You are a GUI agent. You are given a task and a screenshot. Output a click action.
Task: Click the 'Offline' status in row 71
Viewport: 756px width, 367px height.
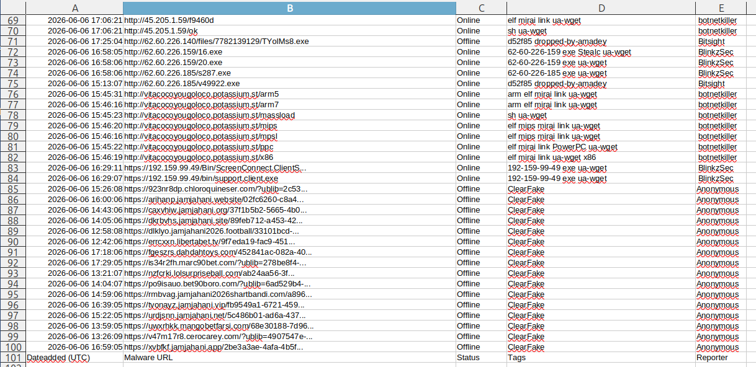click(481, 42)
